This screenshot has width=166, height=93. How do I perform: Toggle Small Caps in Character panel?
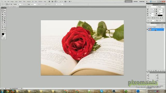154,18
